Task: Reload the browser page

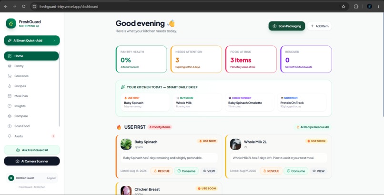Action: click(x=23, y=6)
